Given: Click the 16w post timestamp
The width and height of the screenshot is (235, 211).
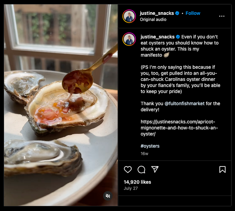Looking at the screenshot, I should [x=145, y=154].
